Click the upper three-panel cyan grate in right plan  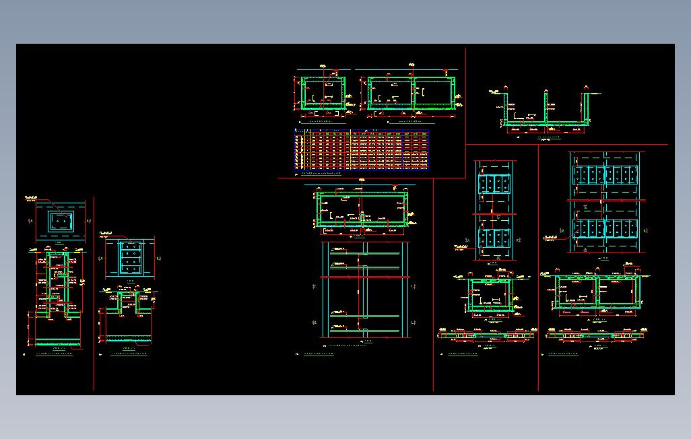tap(494, 184)
